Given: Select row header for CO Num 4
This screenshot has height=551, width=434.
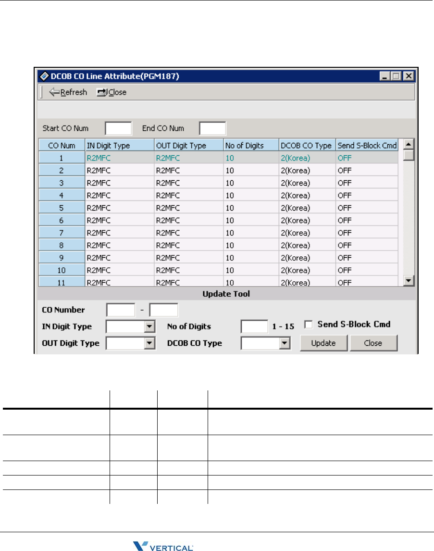Looking at the screenshot, I should pos(62,195).
